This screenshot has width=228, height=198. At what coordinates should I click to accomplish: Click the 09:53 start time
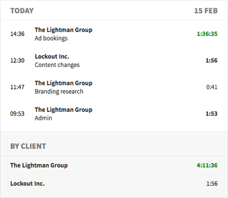tap(17, 114)
